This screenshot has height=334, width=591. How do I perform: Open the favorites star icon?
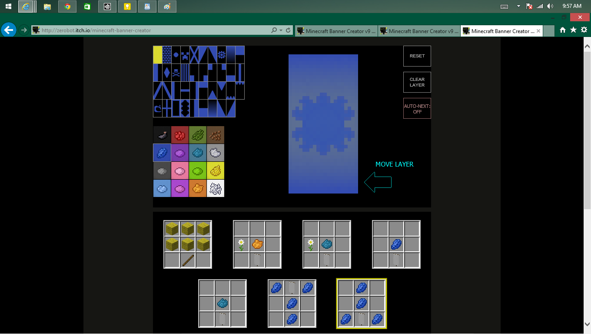click(x=573, y=30)
